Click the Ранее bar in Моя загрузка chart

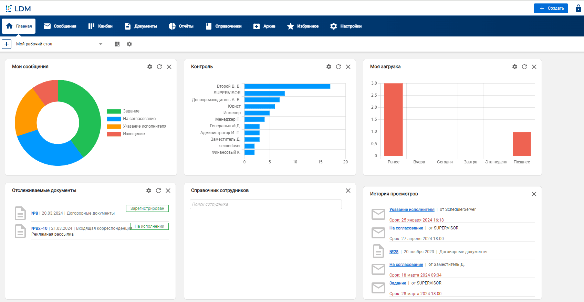coord(394,120)
